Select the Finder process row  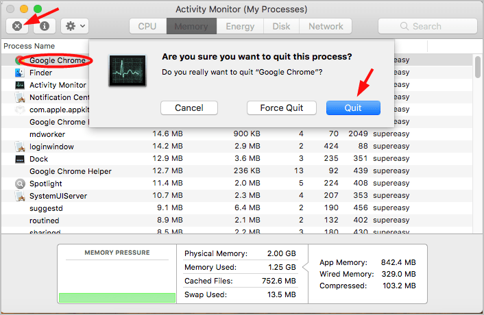(237, 73)
